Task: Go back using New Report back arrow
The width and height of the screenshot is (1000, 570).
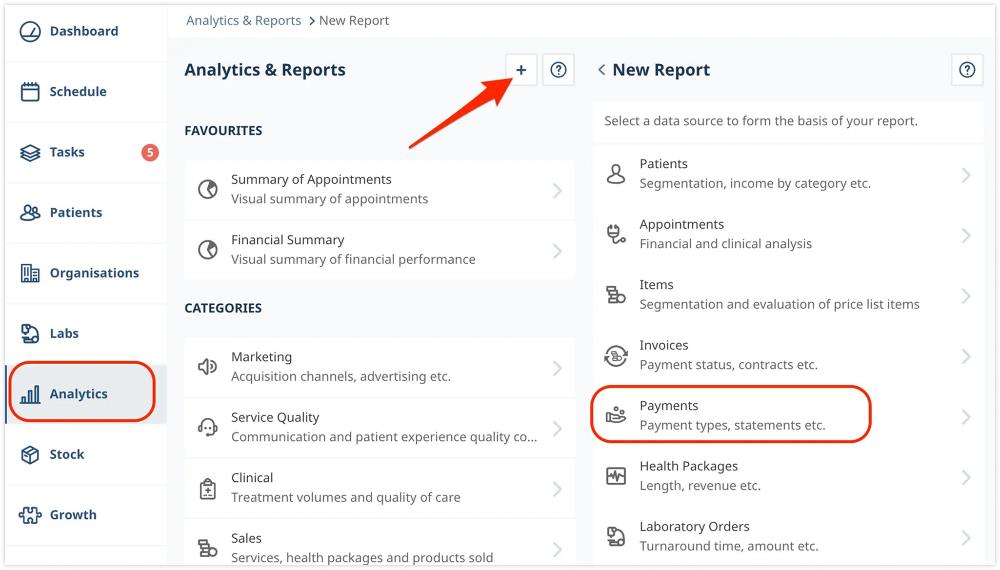Action: [601, 70]
